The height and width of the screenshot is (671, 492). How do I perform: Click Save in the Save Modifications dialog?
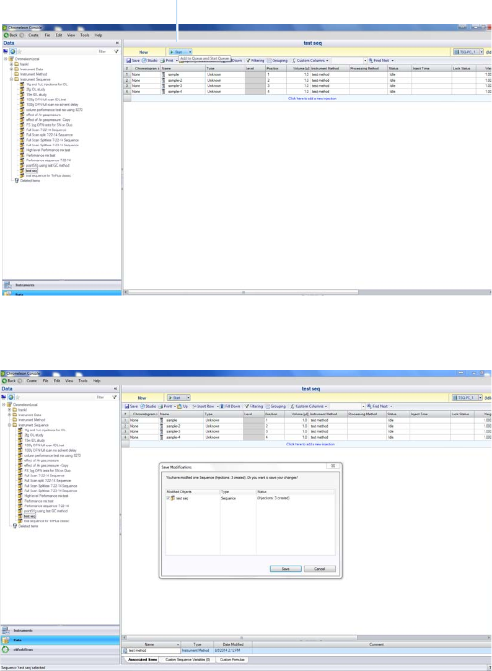286,569
